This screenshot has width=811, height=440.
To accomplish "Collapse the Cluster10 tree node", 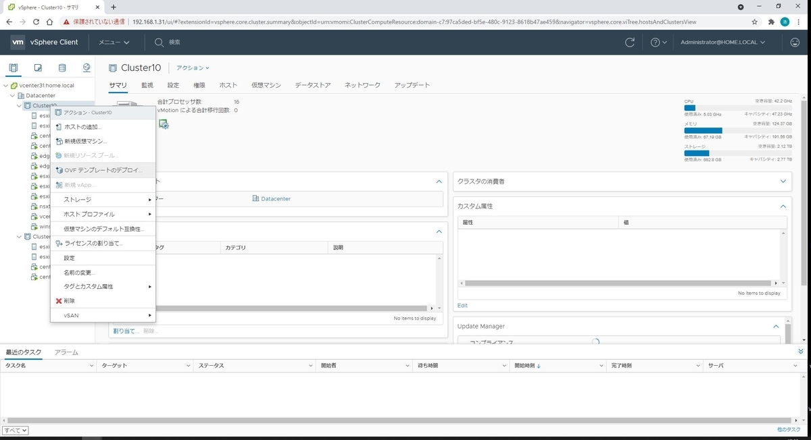I will [20, 106].
